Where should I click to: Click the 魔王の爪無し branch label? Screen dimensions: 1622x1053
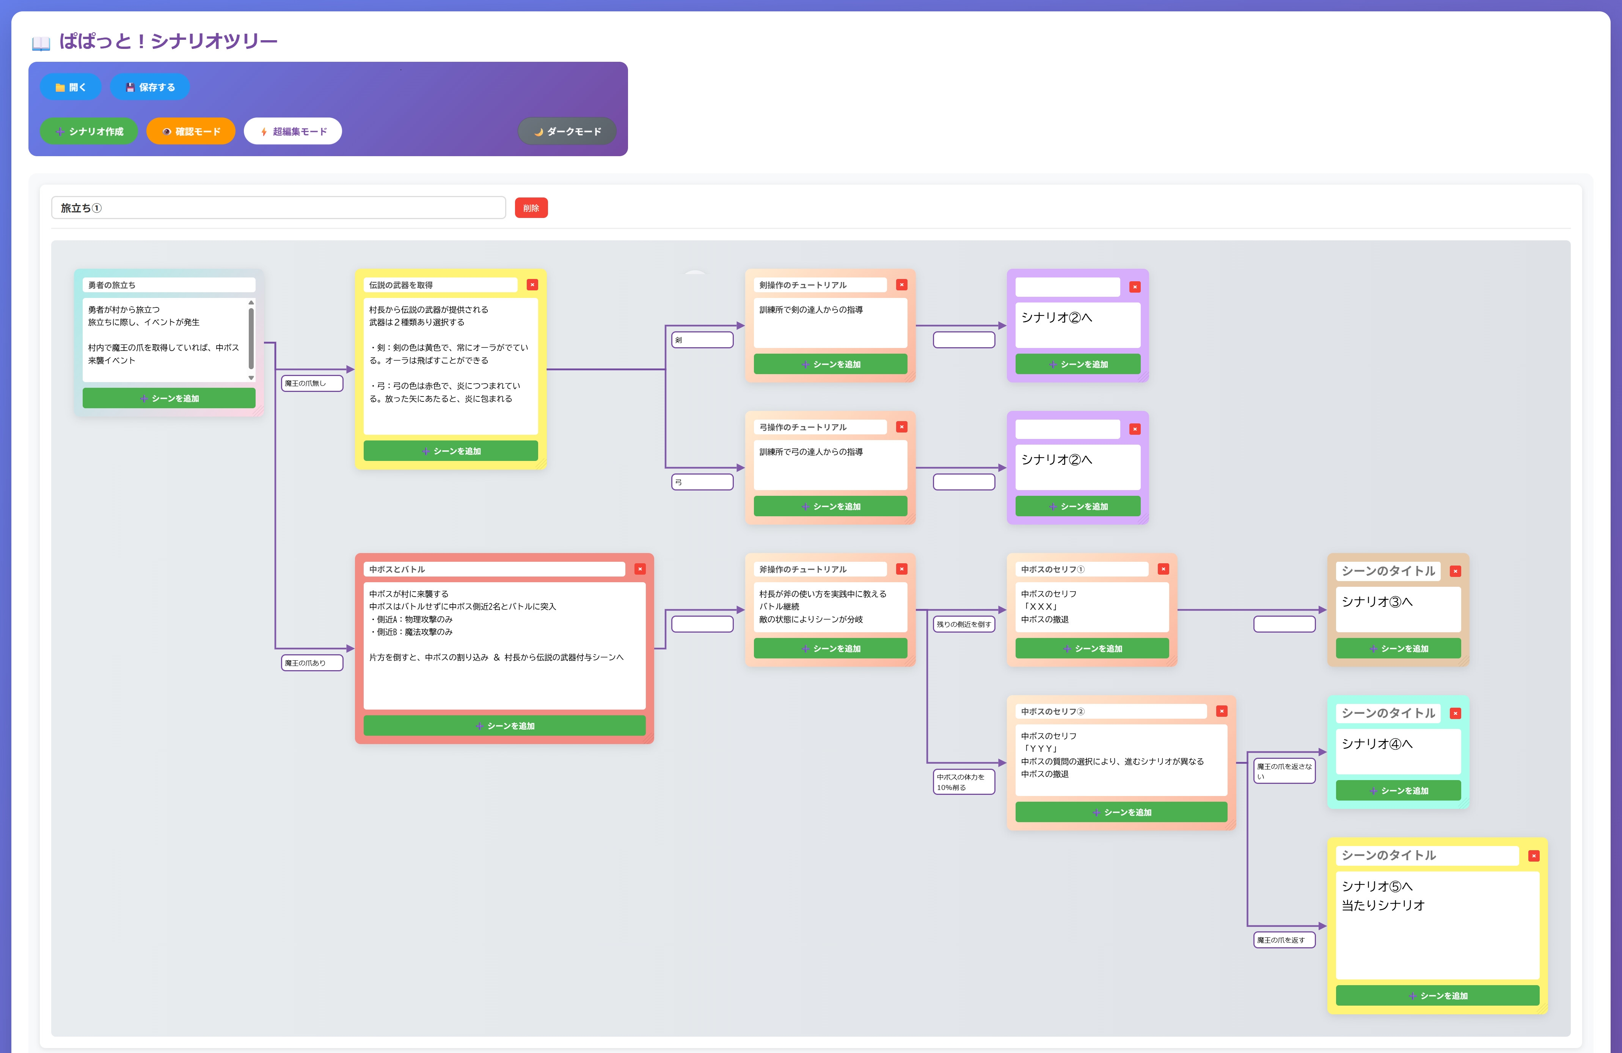click(312, 384)
